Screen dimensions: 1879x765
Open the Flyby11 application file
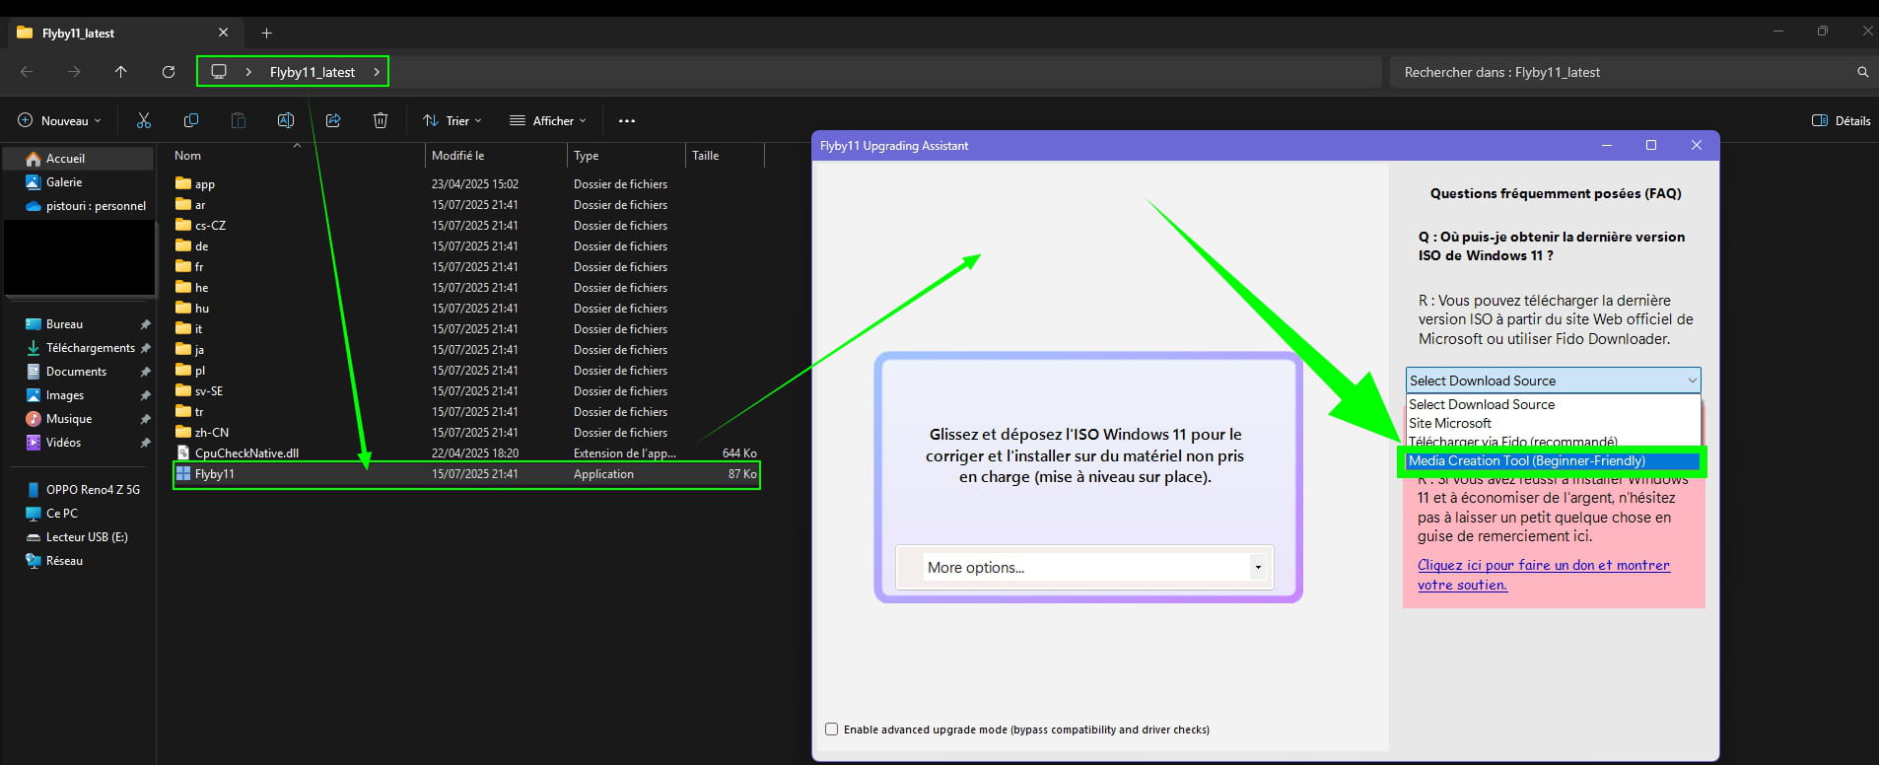coord(466,474)
